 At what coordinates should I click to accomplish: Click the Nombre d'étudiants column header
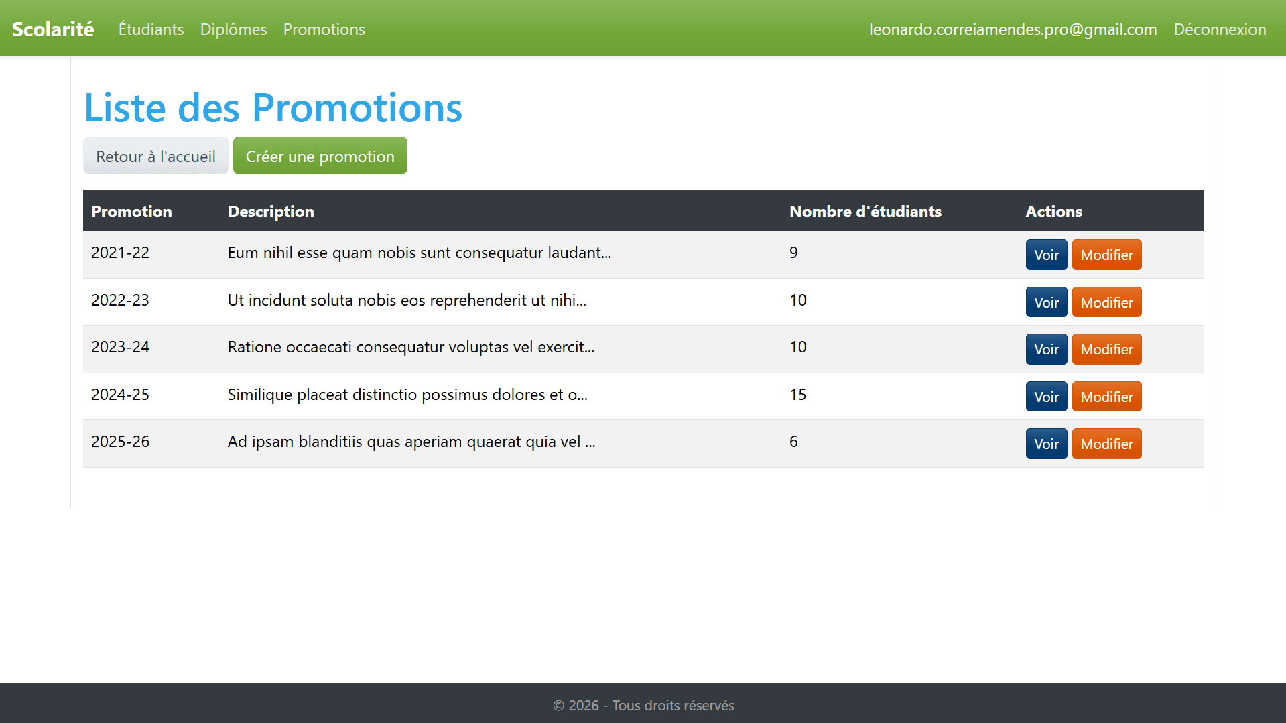[x=865, y=211]
